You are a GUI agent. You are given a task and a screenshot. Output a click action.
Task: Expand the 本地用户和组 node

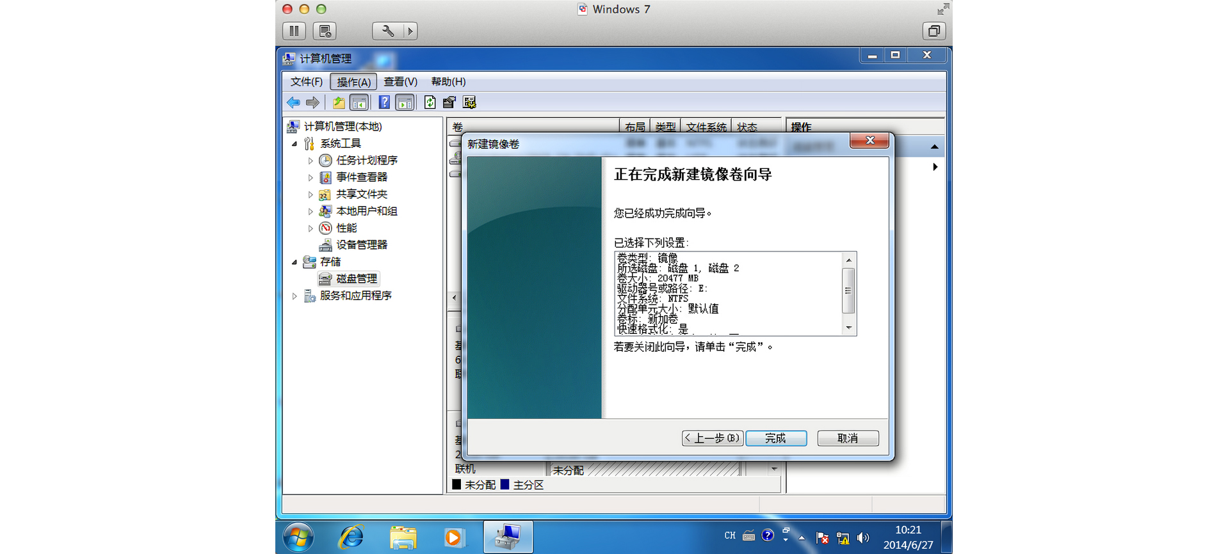(x=311, y=211)
